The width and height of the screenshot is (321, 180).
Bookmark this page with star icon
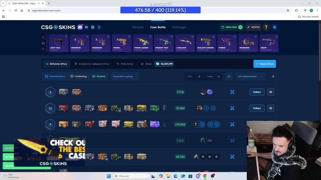coord(288,10)
